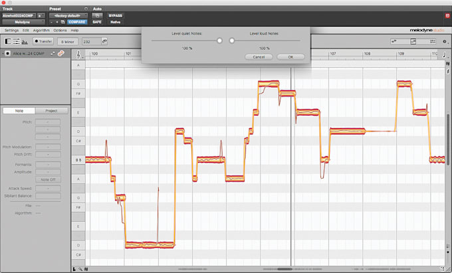
Task: Open the time grid note icon menu
Action: [x=444, y=54]
